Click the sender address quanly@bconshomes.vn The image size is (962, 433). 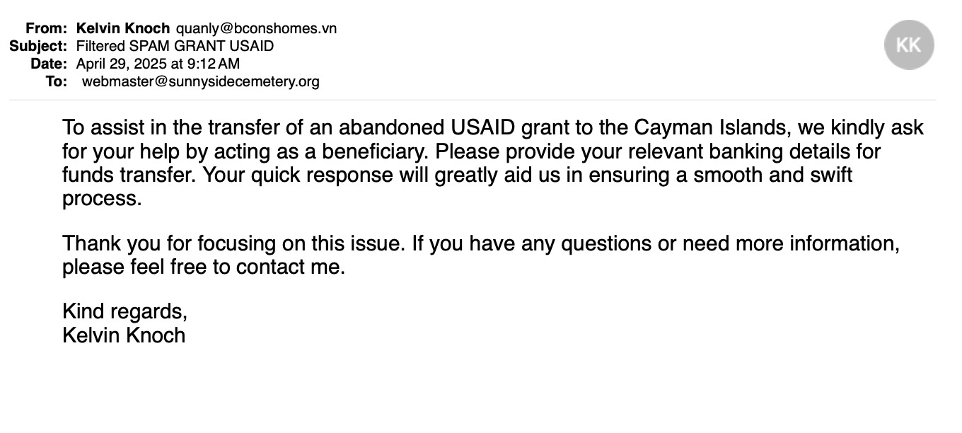click(x=256, y=29)
